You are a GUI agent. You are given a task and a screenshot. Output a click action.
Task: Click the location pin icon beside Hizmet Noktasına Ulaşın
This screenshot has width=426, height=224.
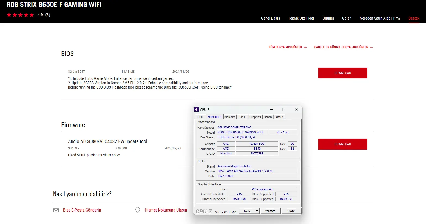click(x=138, y=210)
